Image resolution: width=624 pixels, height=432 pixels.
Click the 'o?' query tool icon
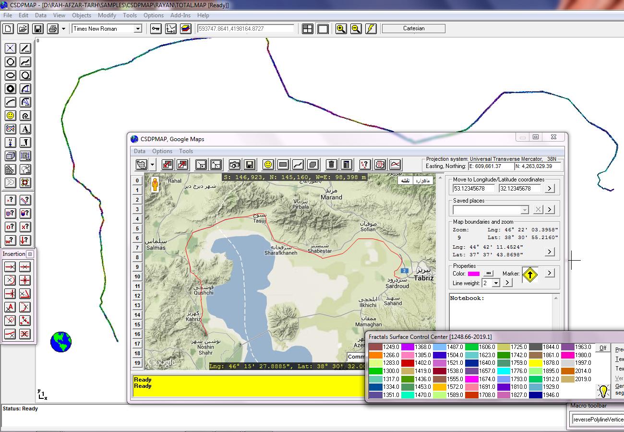11,227
